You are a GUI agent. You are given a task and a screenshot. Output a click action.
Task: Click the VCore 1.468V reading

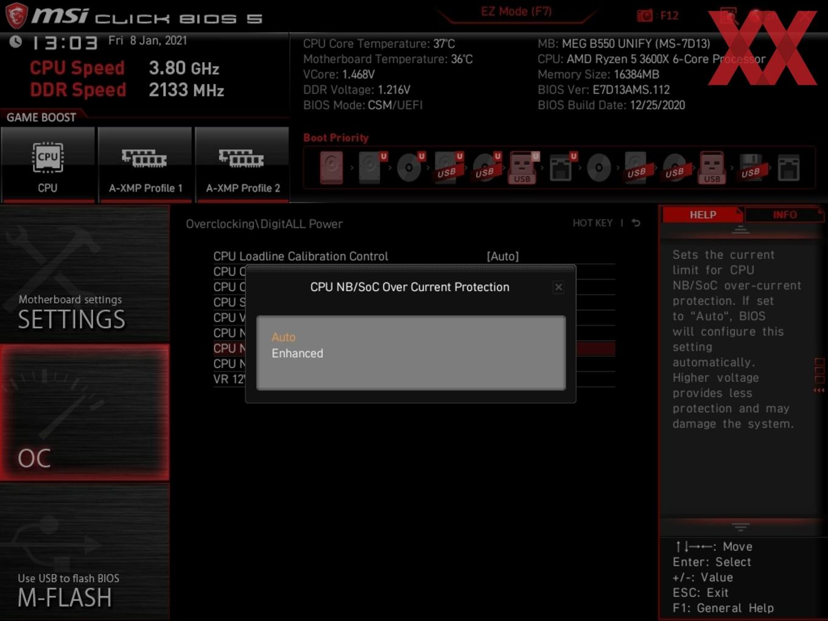point(339,74)
